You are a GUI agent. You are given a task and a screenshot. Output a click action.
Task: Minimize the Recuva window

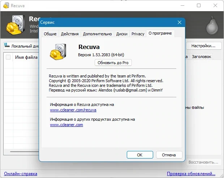tap(182, 5)
